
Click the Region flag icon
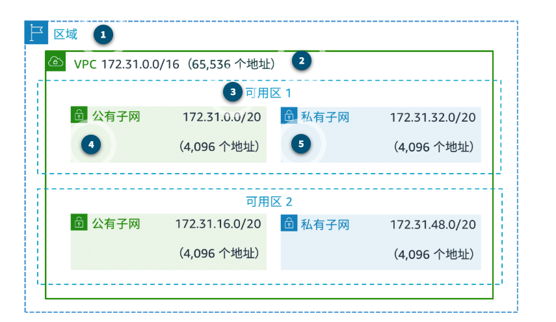tap(36, 33)
